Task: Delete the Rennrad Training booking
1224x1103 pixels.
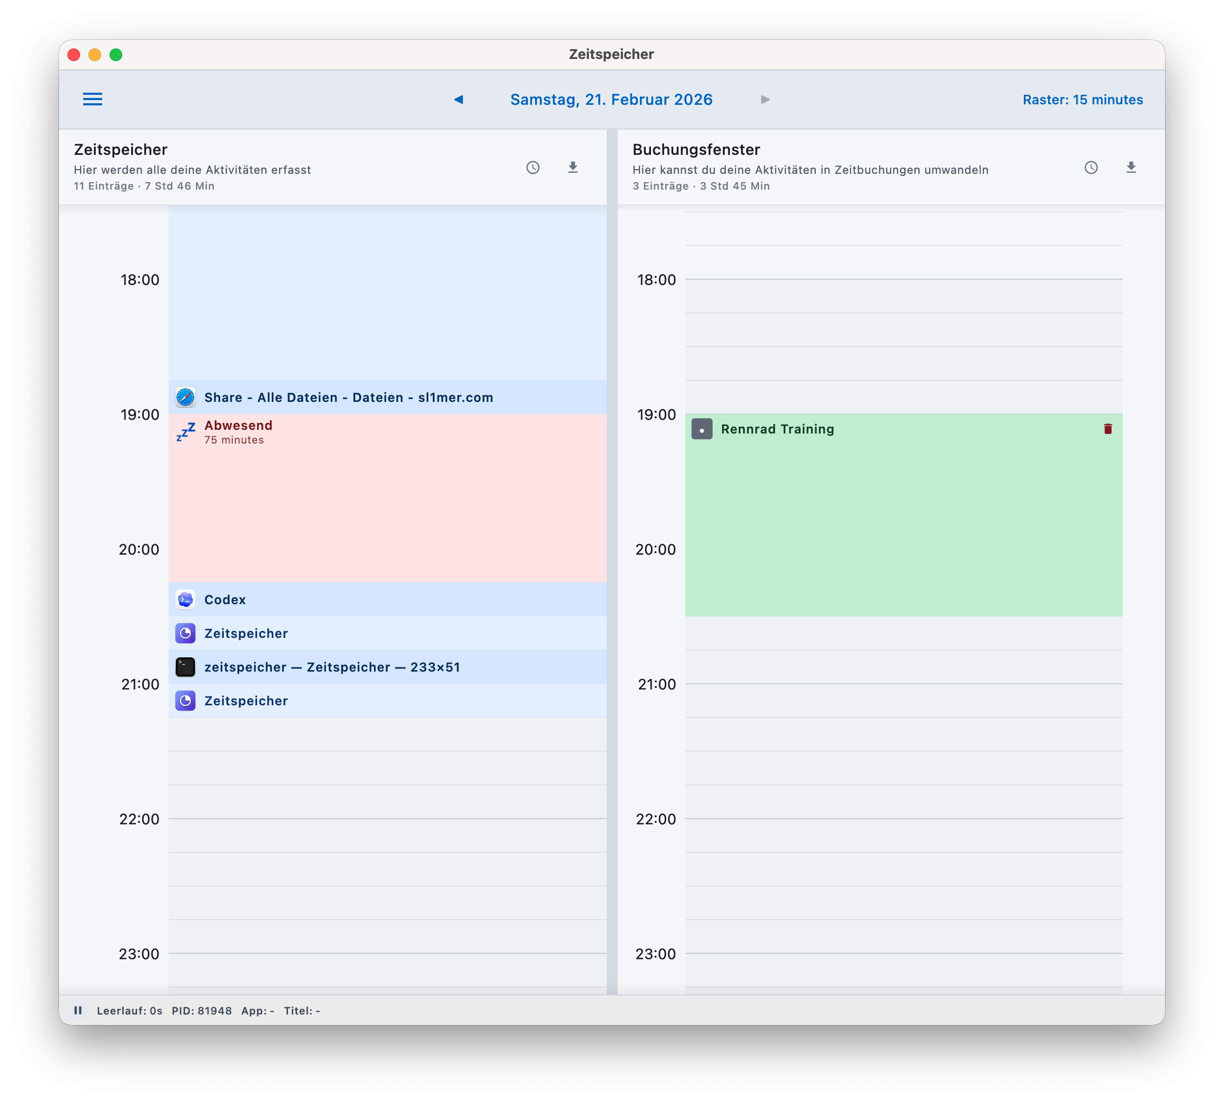Action: pos(1108,429)
